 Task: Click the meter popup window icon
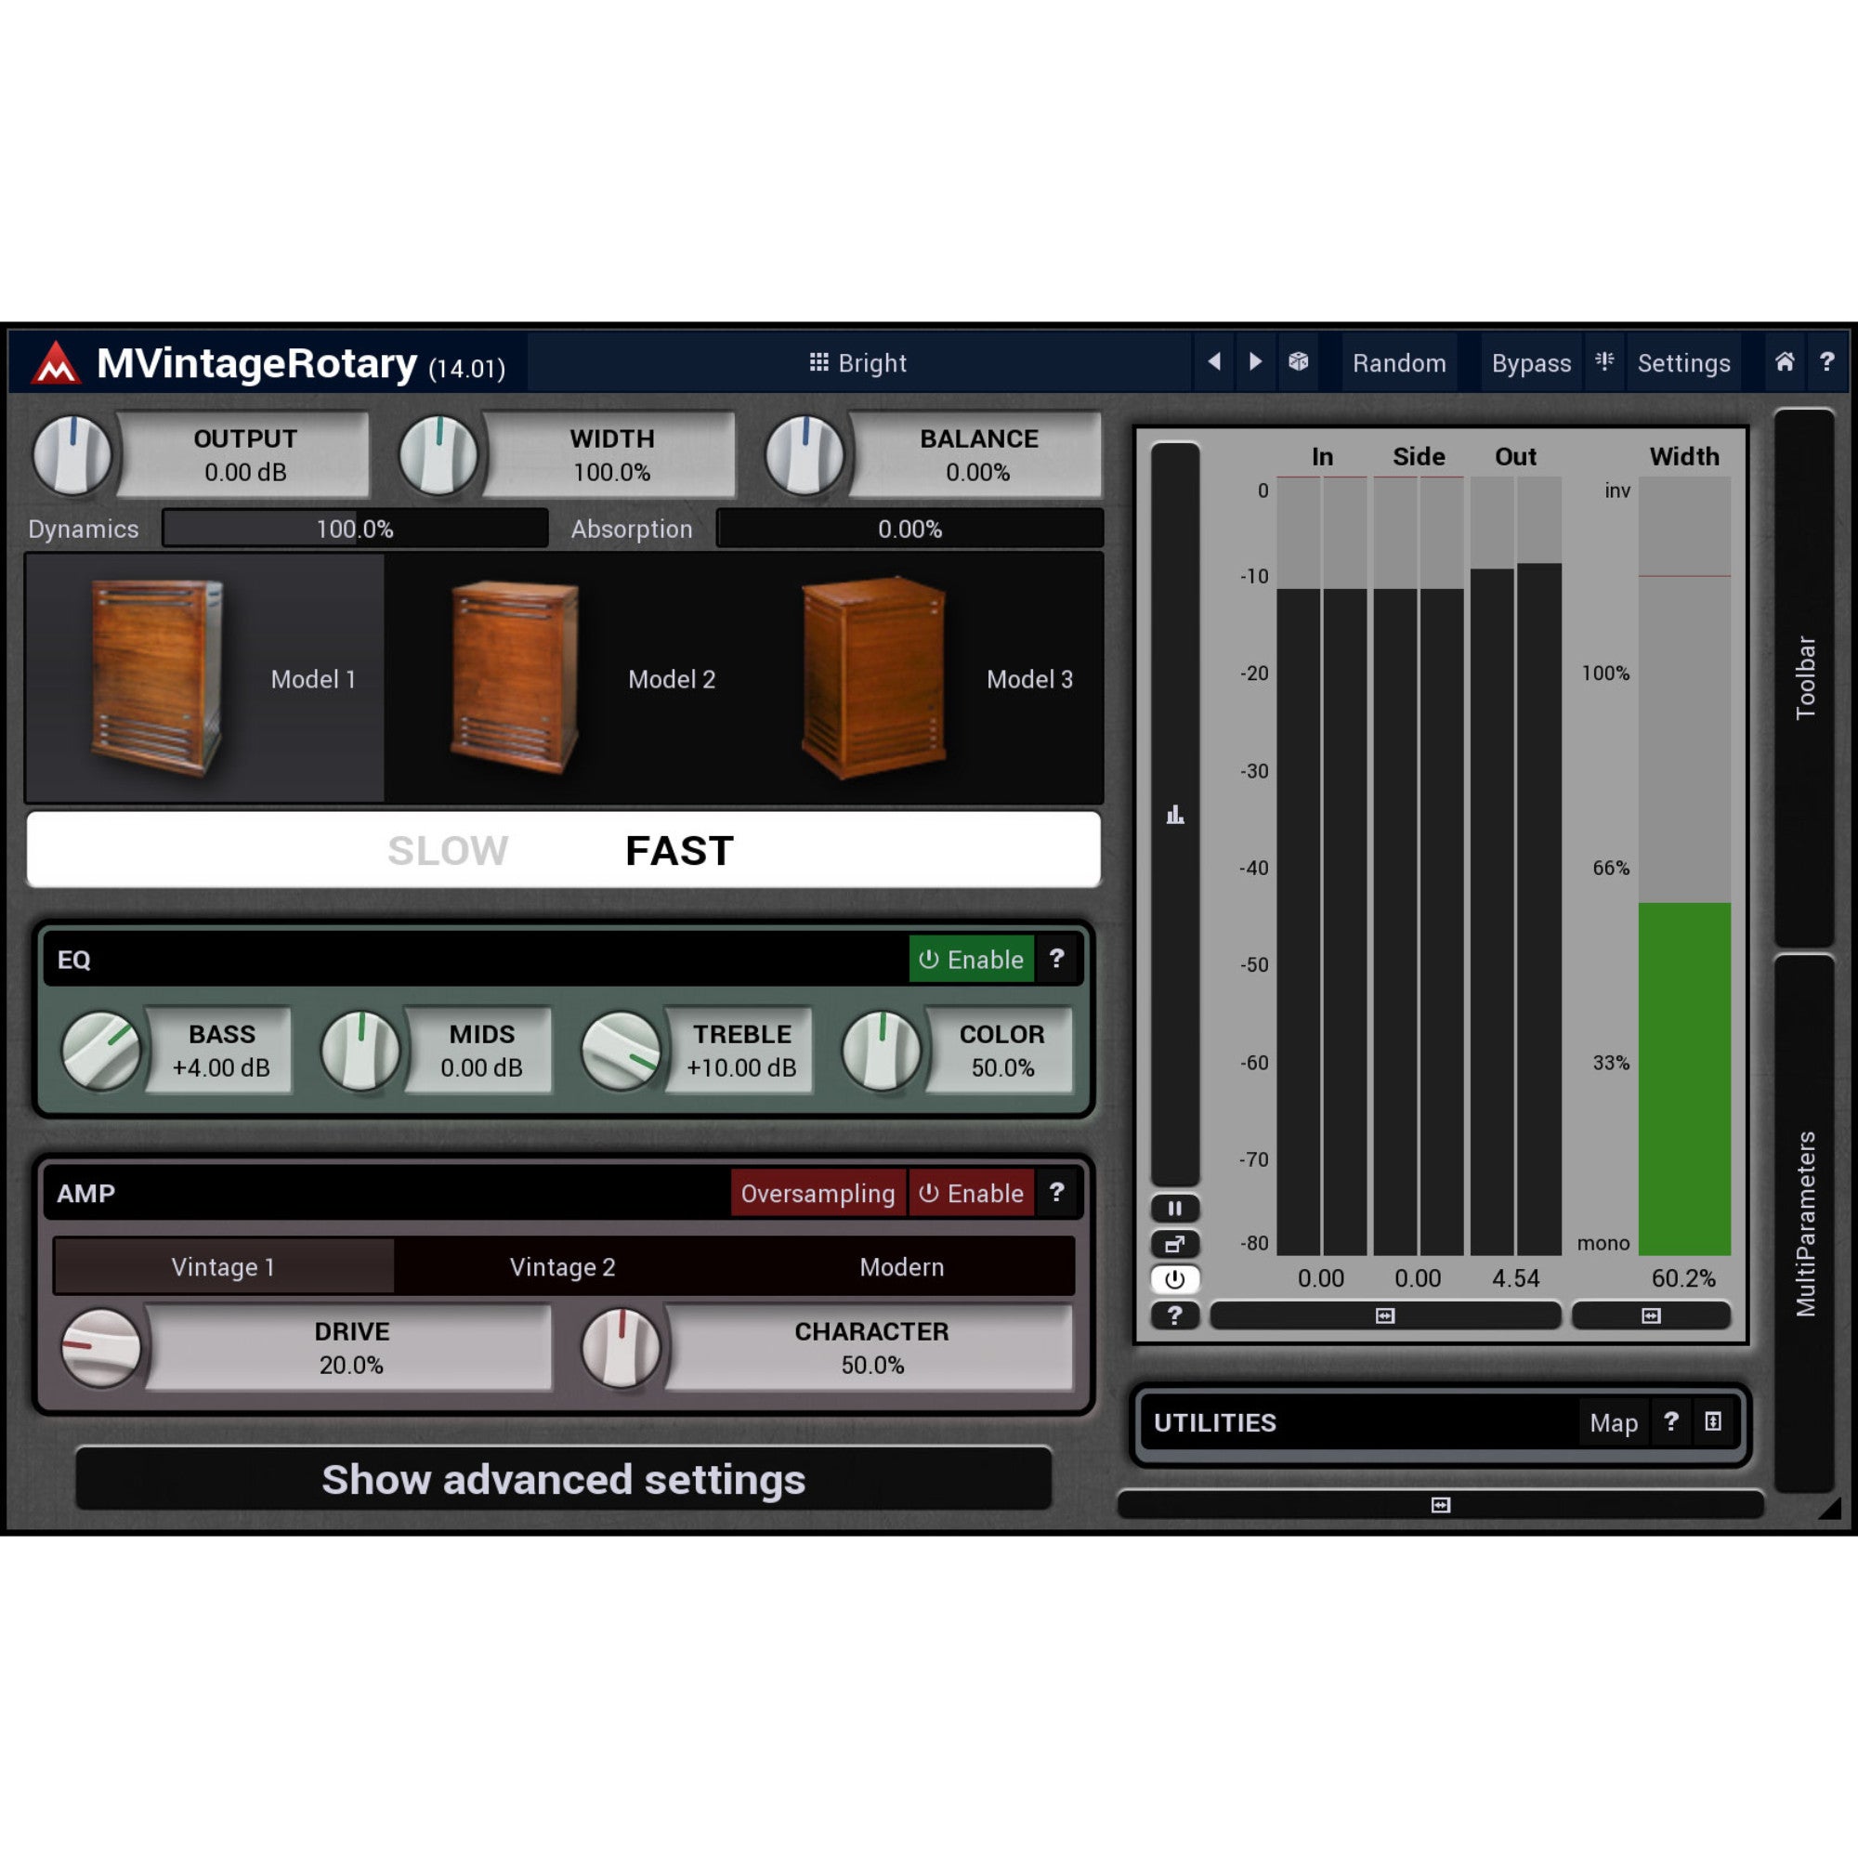click(1175, 1245)
